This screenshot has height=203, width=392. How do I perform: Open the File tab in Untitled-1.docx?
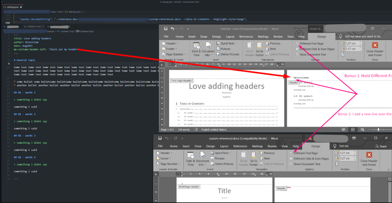(166, 36)
